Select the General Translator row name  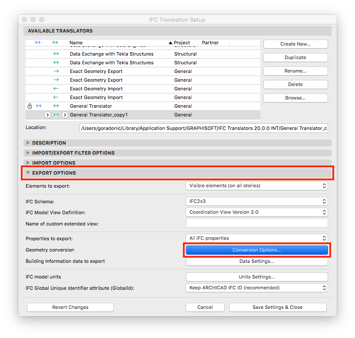[x=91, y=106]
